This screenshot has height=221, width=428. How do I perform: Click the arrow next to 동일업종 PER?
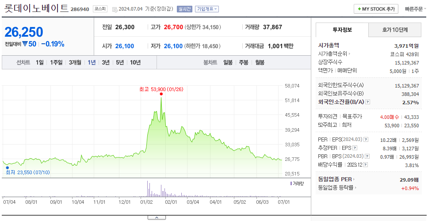(354, 179)
